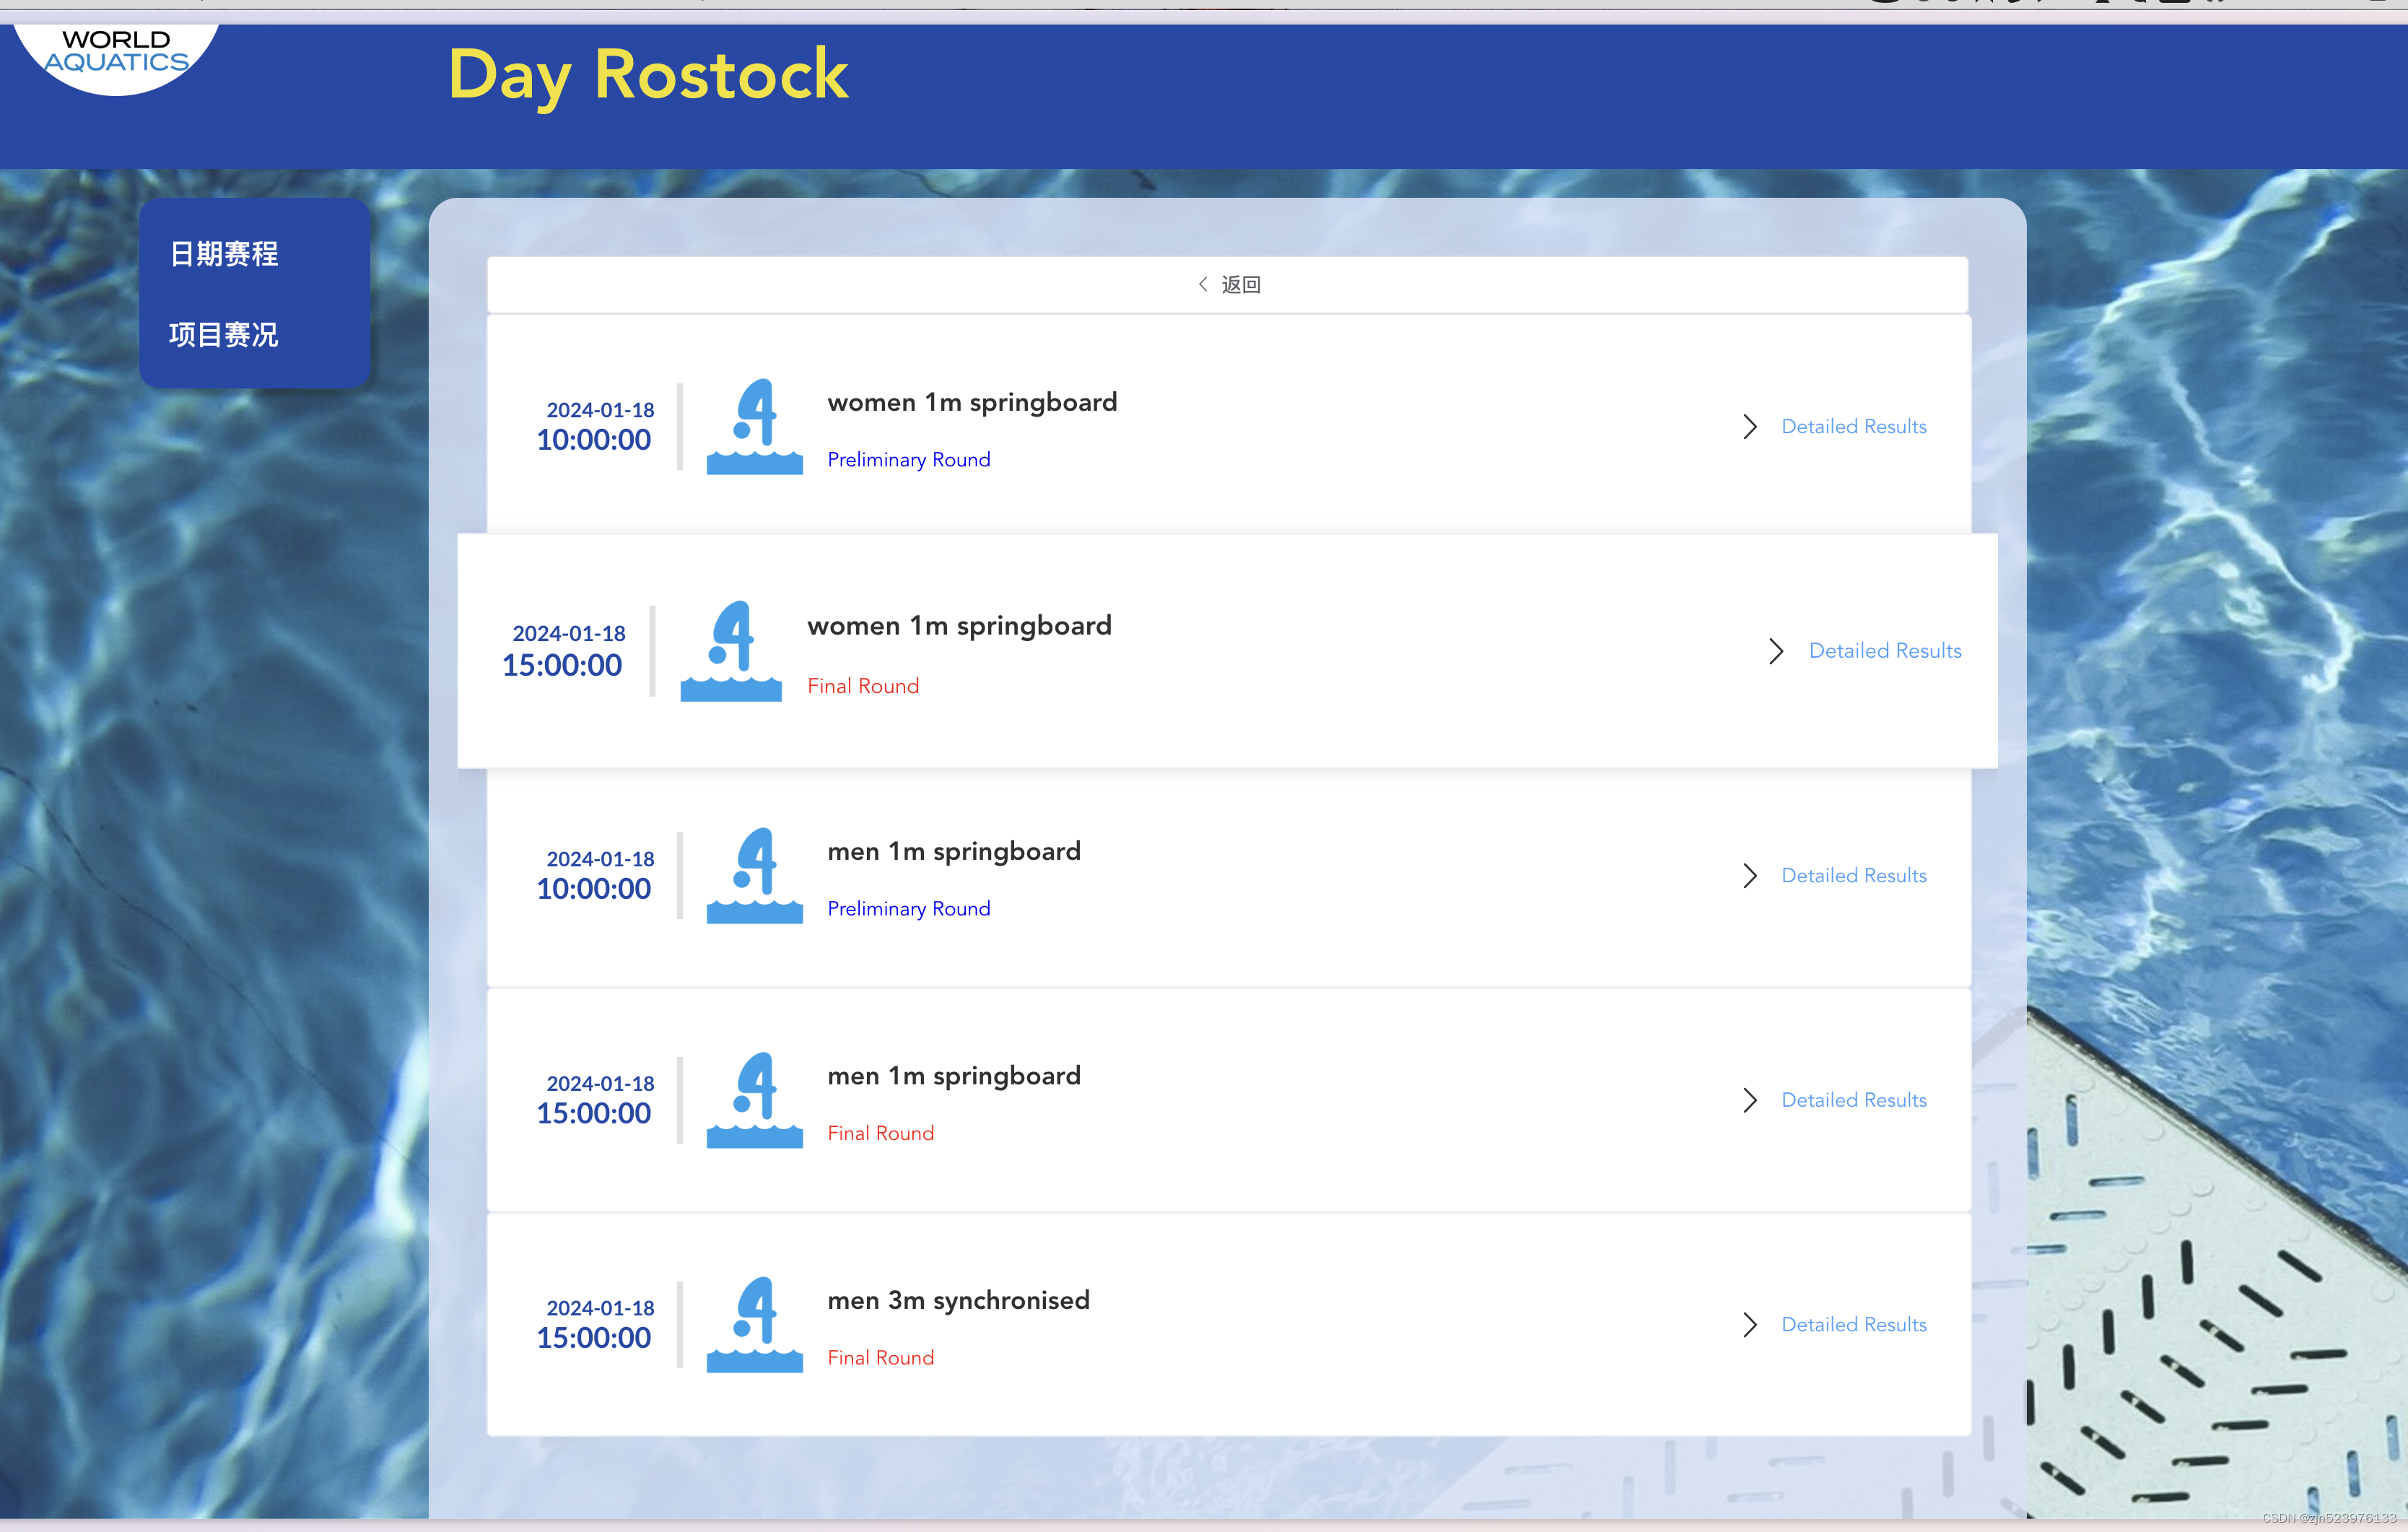Viewport: 2408px width, 1532px height.
Task: Click diving icon for women's final round
Action: point(730,651)
